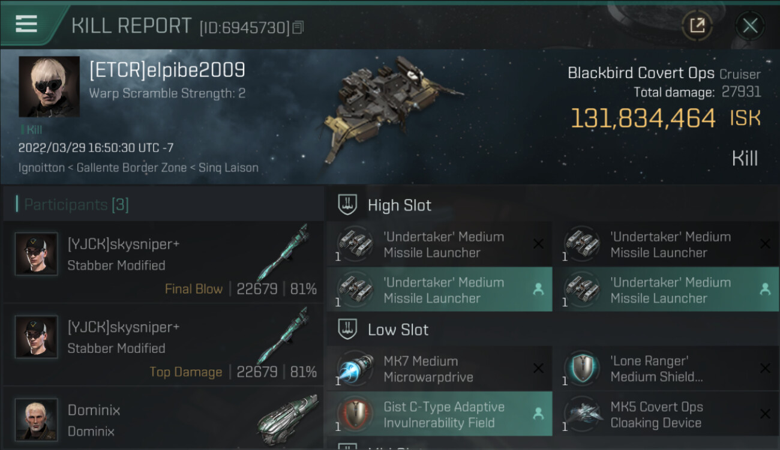Select the Dominix participant entry

coord(162,420)
